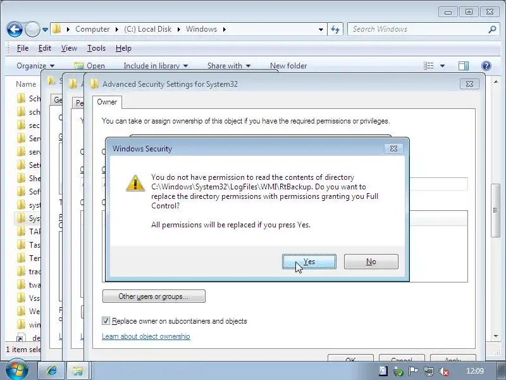Open view options dropdown arrow

(442, 66)
